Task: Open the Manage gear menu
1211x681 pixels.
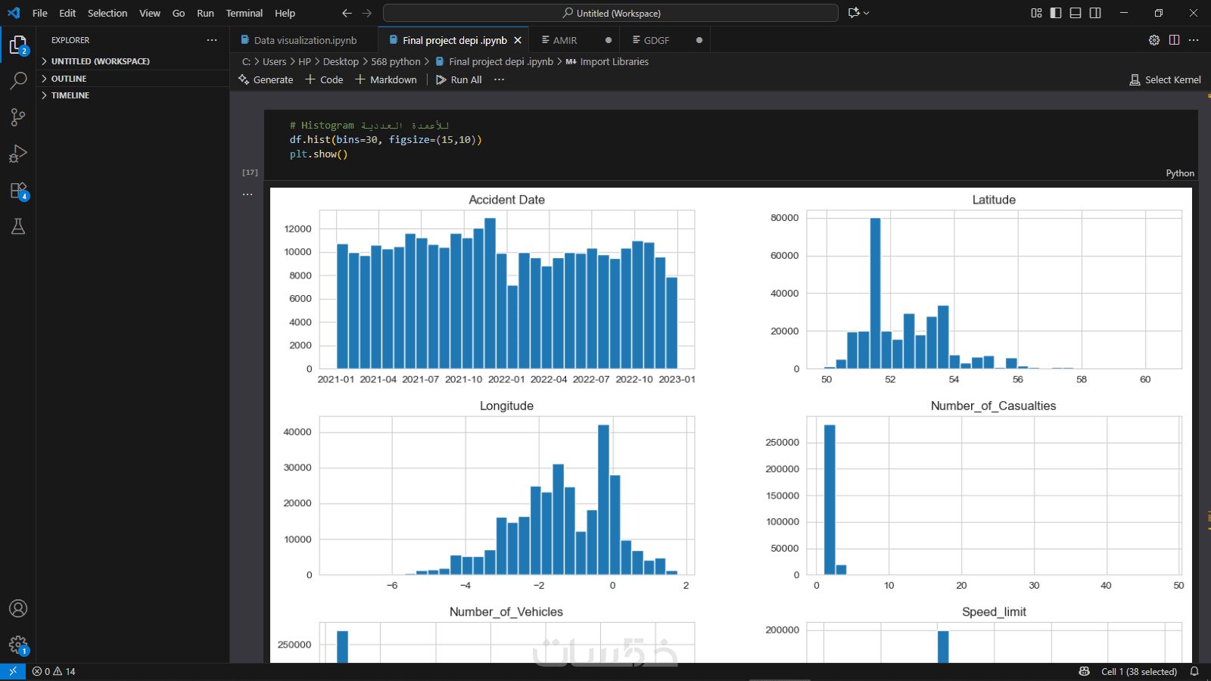Action: point(18,645)
